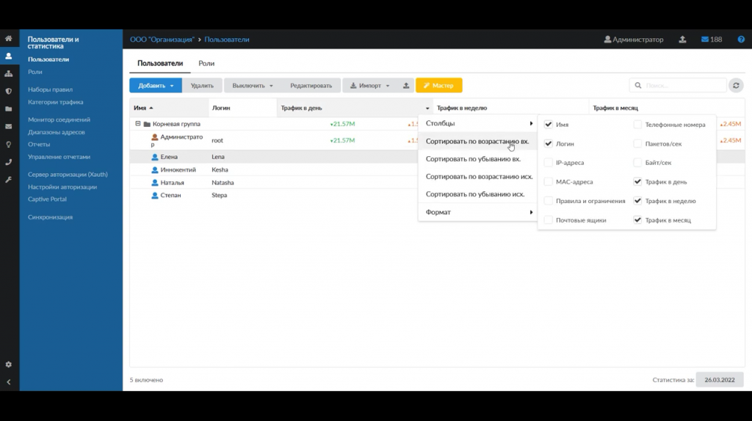Open the telephony phone icon
The height and width of the screenshot is (421, 752).
(9, 162)
